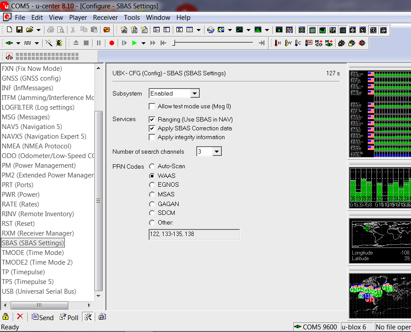Click the playback position slider handle
This screenshot has width=411, height=332.
[x=173, y=43]
